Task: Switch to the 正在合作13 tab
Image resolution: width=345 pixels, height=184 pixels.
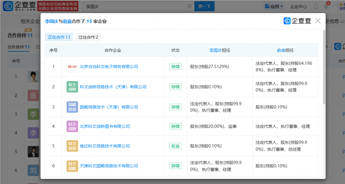Action: click(59, 37)
